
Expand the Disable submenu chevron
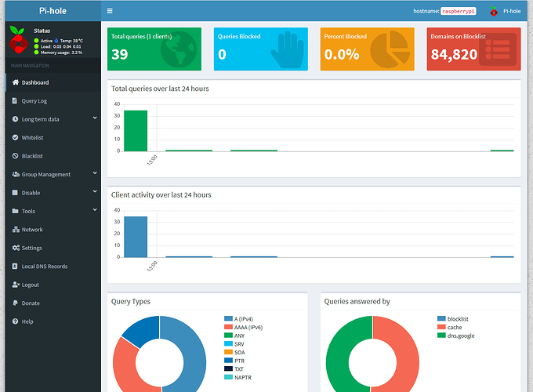coord(95,191)
